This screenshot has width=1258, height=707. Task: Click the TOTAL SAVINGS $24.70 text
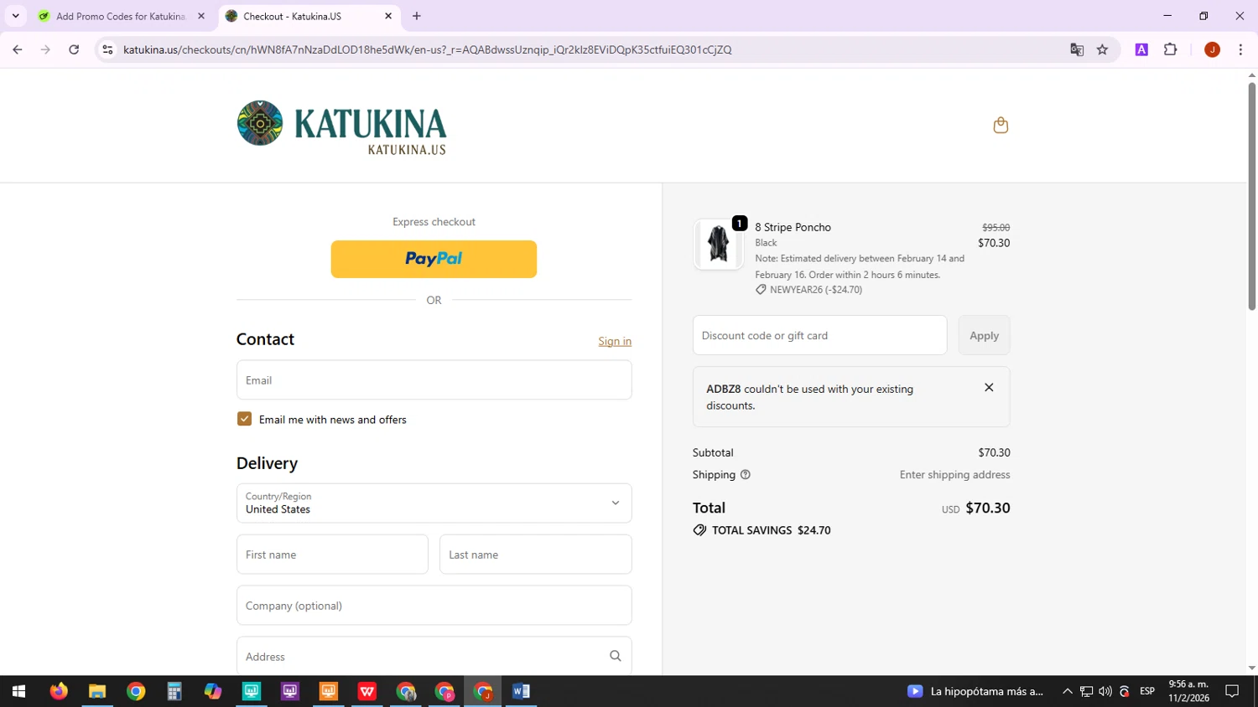pyautogui.click(x=772, y=530)
